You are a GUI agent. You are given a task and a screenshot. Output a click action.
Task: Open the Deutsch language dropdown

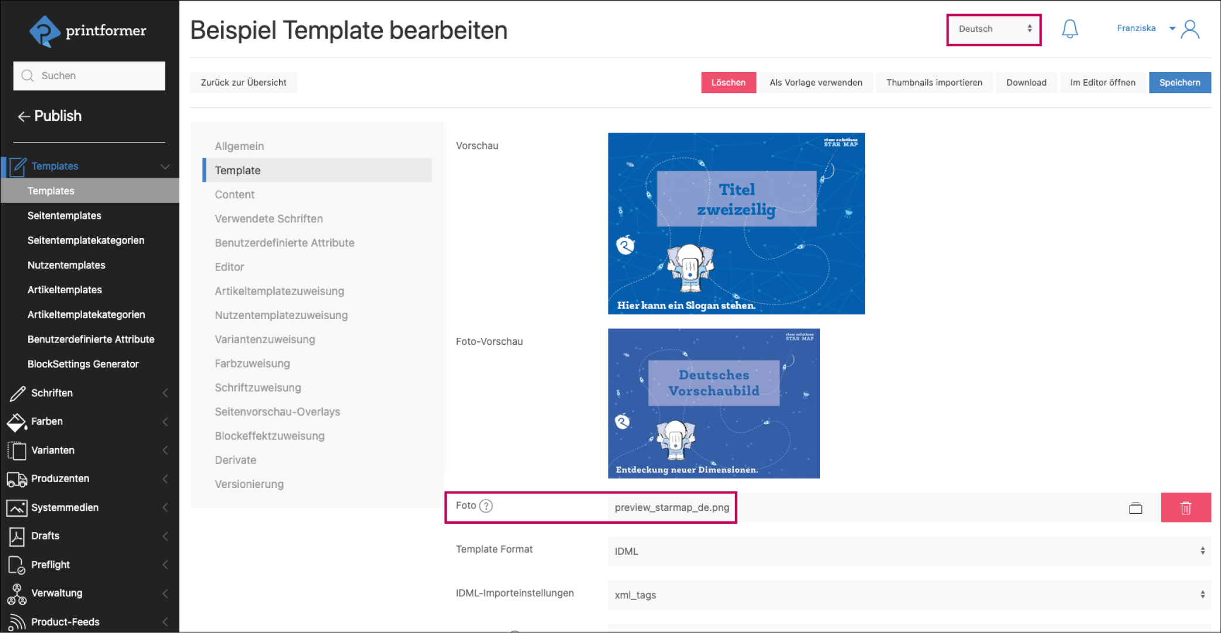pyautogui.click(x=994, y=29)
